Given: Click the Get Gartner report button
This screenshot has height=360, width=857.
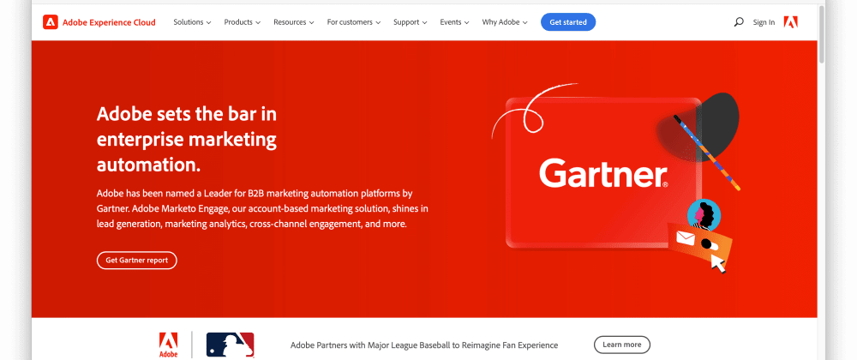Looking at the screenshot, I should (136, 260).
